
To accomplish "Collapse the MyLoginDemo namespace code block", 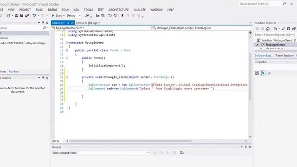I will [67, 43].
